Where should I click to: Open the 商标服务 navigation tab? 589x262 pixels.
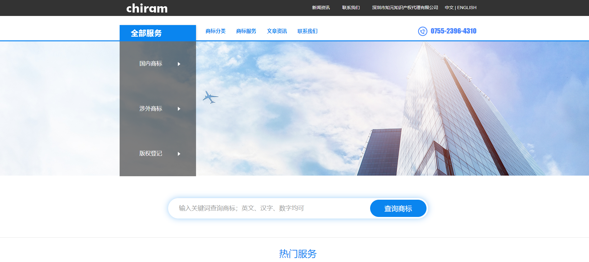click(x=246, y=31)
